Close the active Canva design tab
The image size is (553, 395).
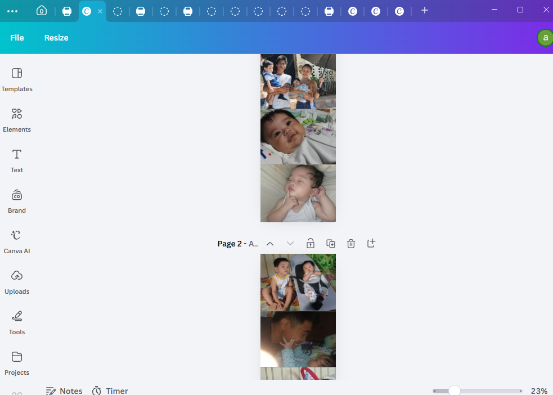(x=100, y=11)
